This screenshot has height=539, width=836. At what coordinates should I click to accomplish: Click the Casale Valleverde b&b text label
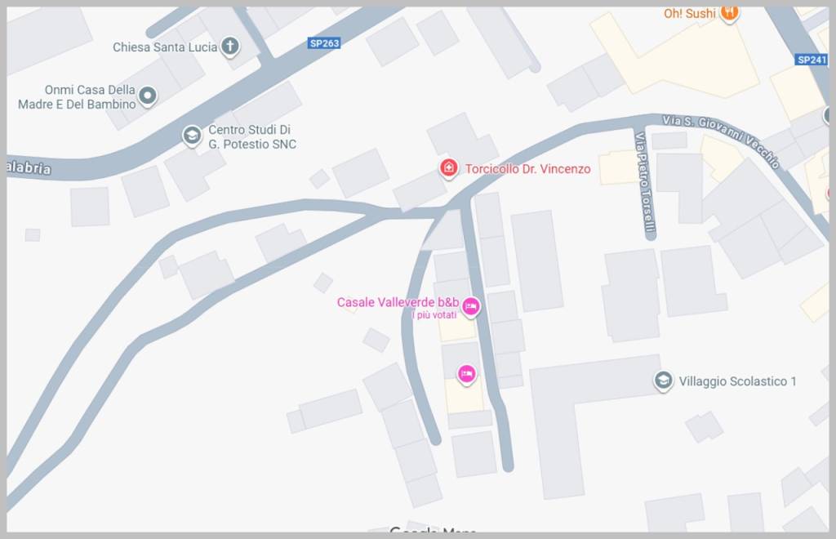click(398, 302)
